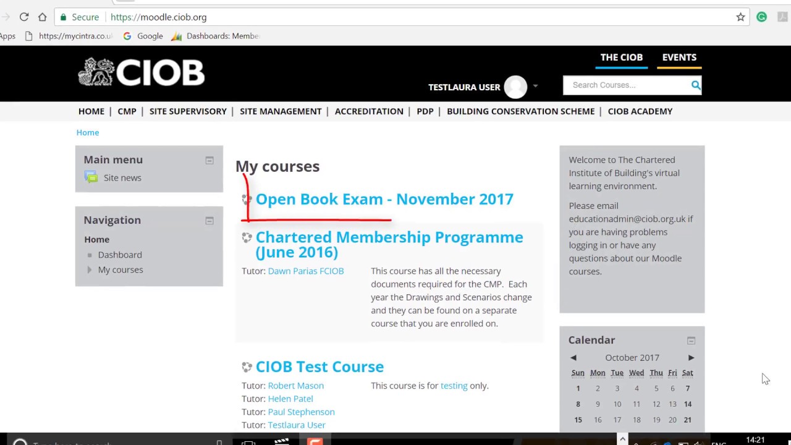Open Dashboard in Navigation block
Screen dimensions: 791x445
click(120, 255)
